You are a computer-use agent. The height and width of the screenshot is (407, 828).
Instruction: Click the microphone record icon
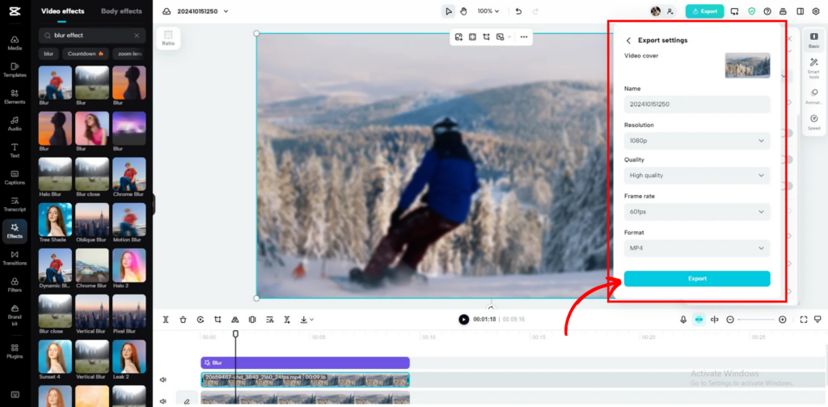click(683, 320)
